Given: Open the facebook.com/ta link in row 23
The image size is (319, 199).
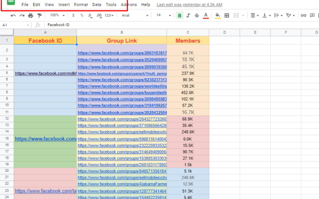Looking at the screenshot, I should [46, 191].
